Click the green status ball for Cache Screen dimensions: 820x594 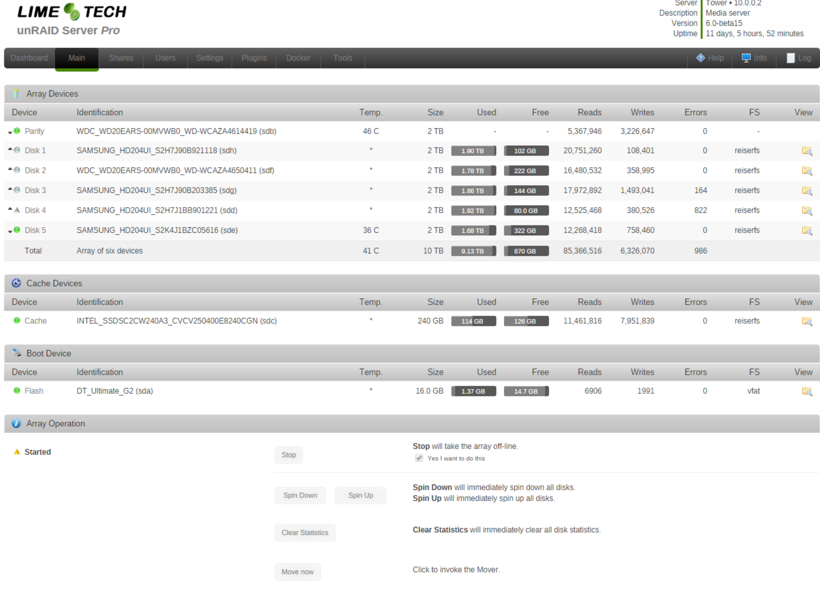17,320
